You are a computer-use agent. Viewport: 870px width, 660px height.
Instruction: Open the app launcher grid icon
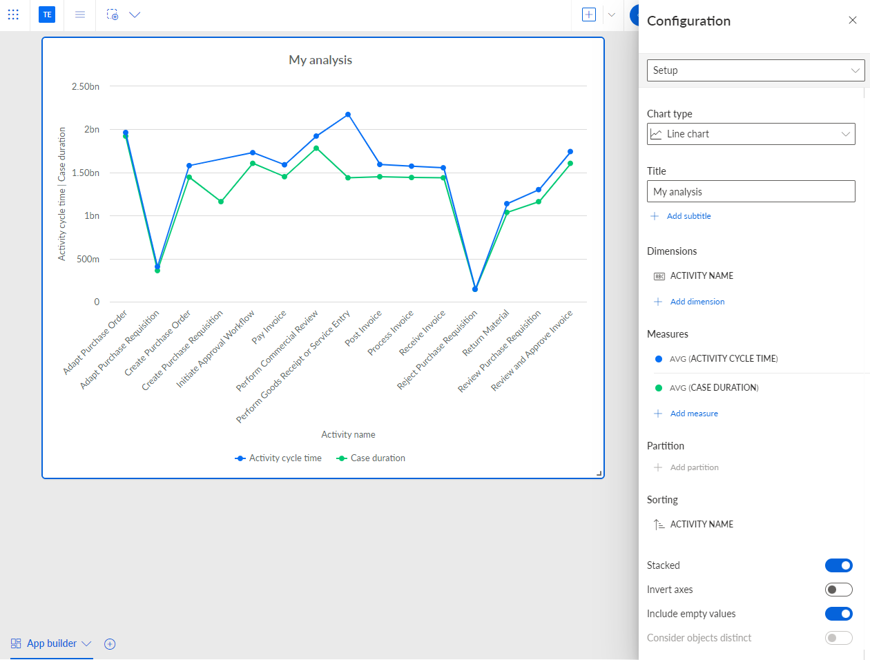[13, 14]
